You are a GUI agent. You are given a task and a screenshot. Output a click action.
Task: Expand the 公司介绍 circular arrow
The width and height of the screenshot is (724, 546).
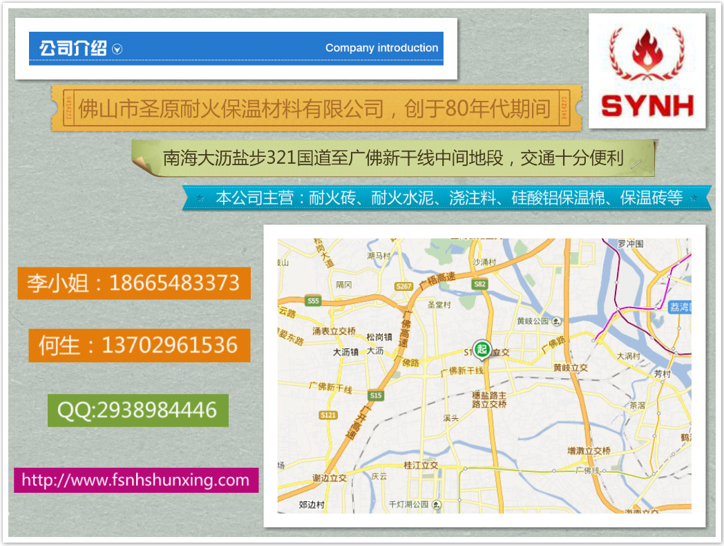(117, 49)
